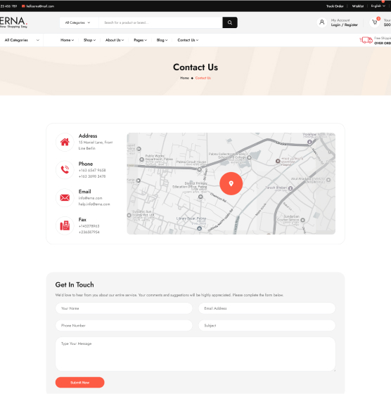
Task: Click phone number +163 6547 9658
Action: tap(92, 170)
